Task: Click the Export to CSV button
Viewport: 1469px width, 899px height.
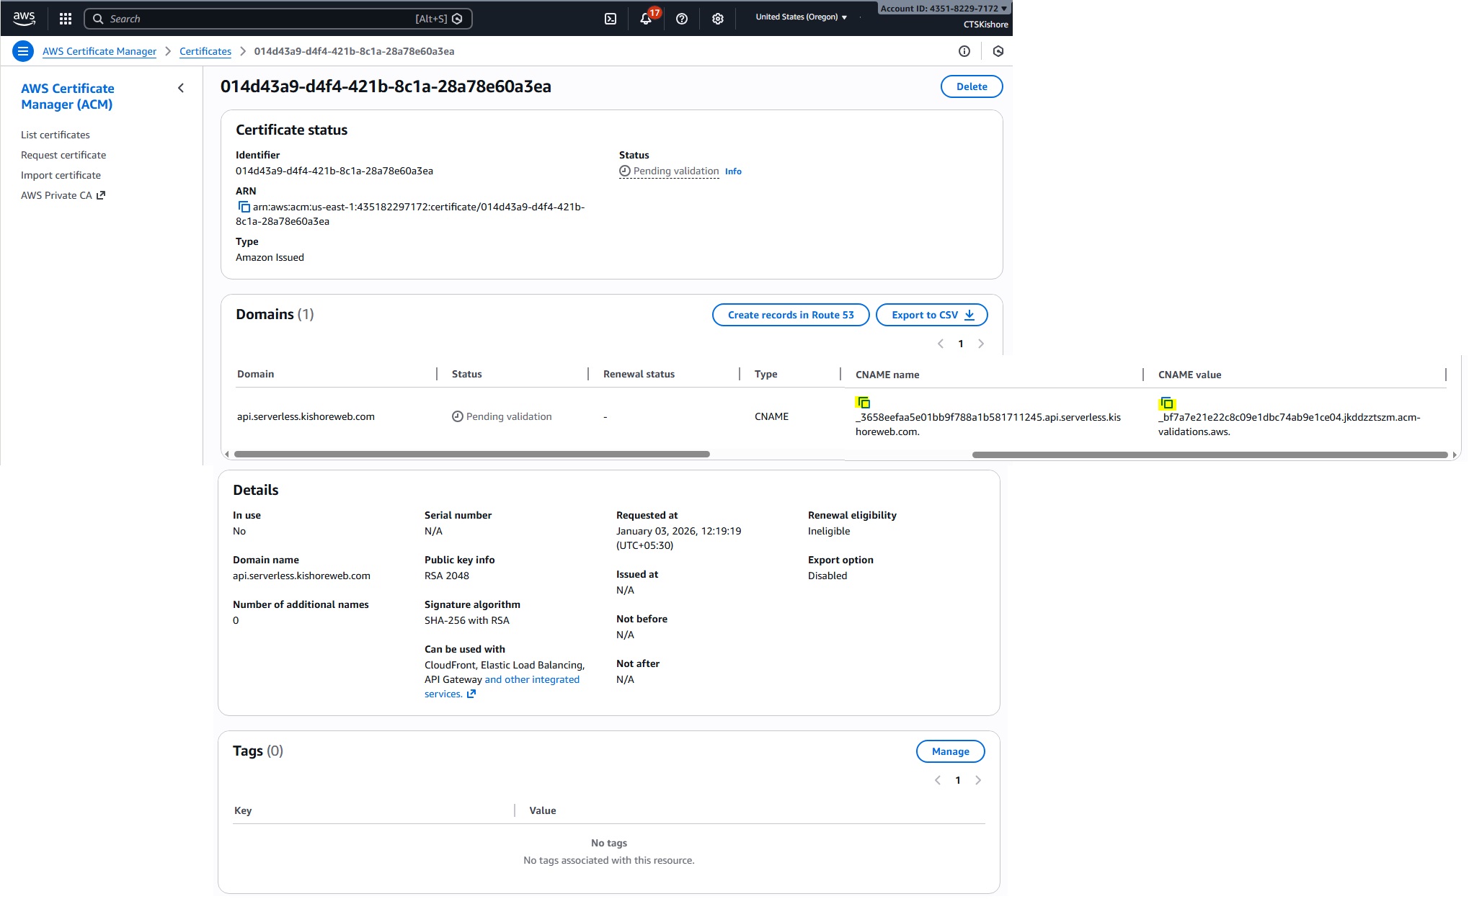Action: click(x=931, y=315)
